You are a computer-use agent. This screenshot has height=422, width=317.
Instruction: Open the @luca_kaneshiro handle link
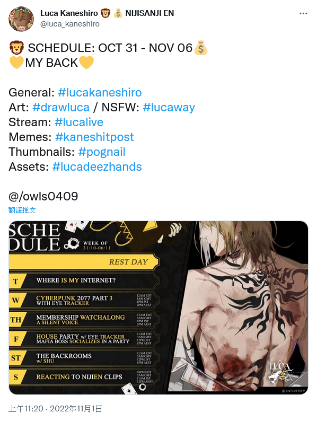pos(69,24)
